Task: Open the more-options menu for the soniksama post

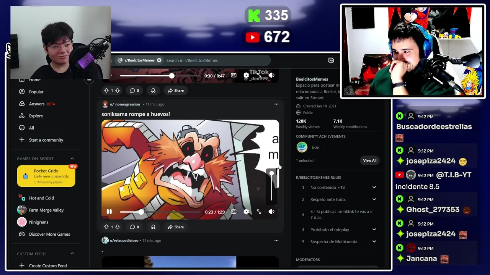Action: click(276, 104)
